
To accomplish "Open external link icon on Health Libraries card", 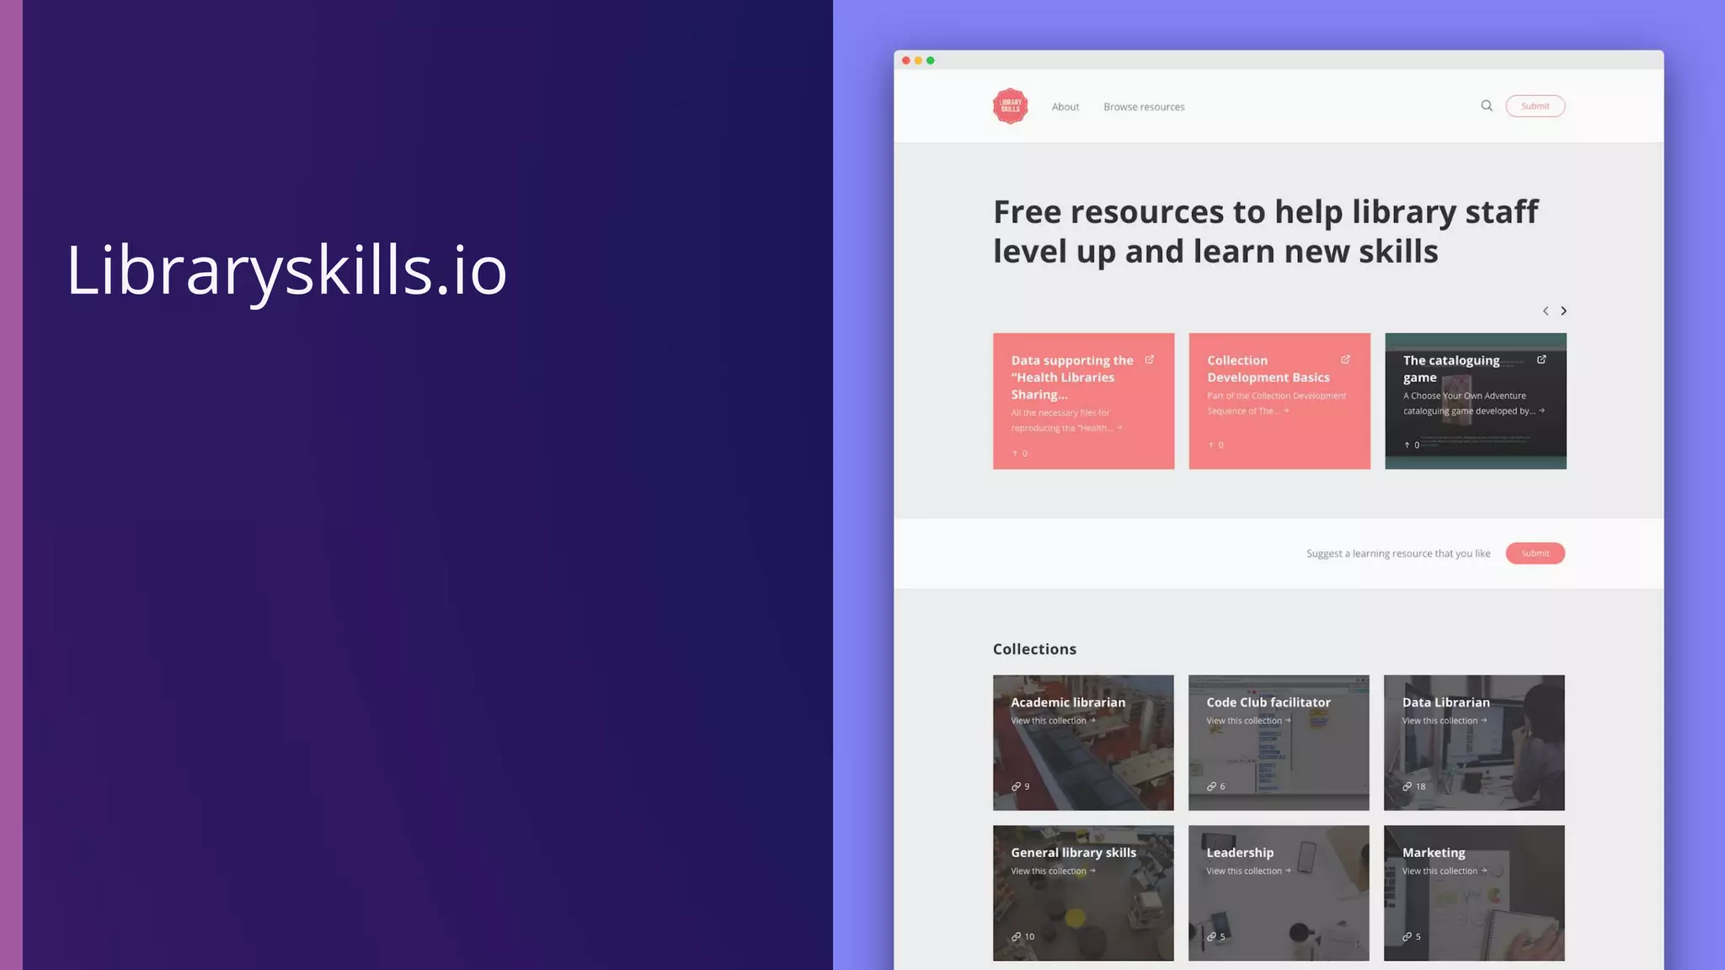I will pyautogui.click(x=1150, y=360).
